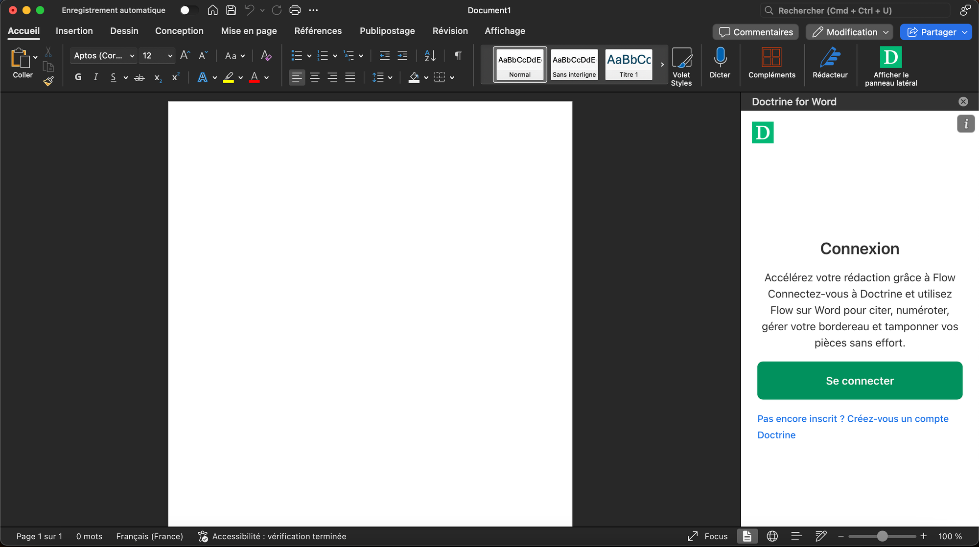Toggle italic formatting
Image resolution: width=979 pixels, height=547 pixels.
[x=95, y=77]
